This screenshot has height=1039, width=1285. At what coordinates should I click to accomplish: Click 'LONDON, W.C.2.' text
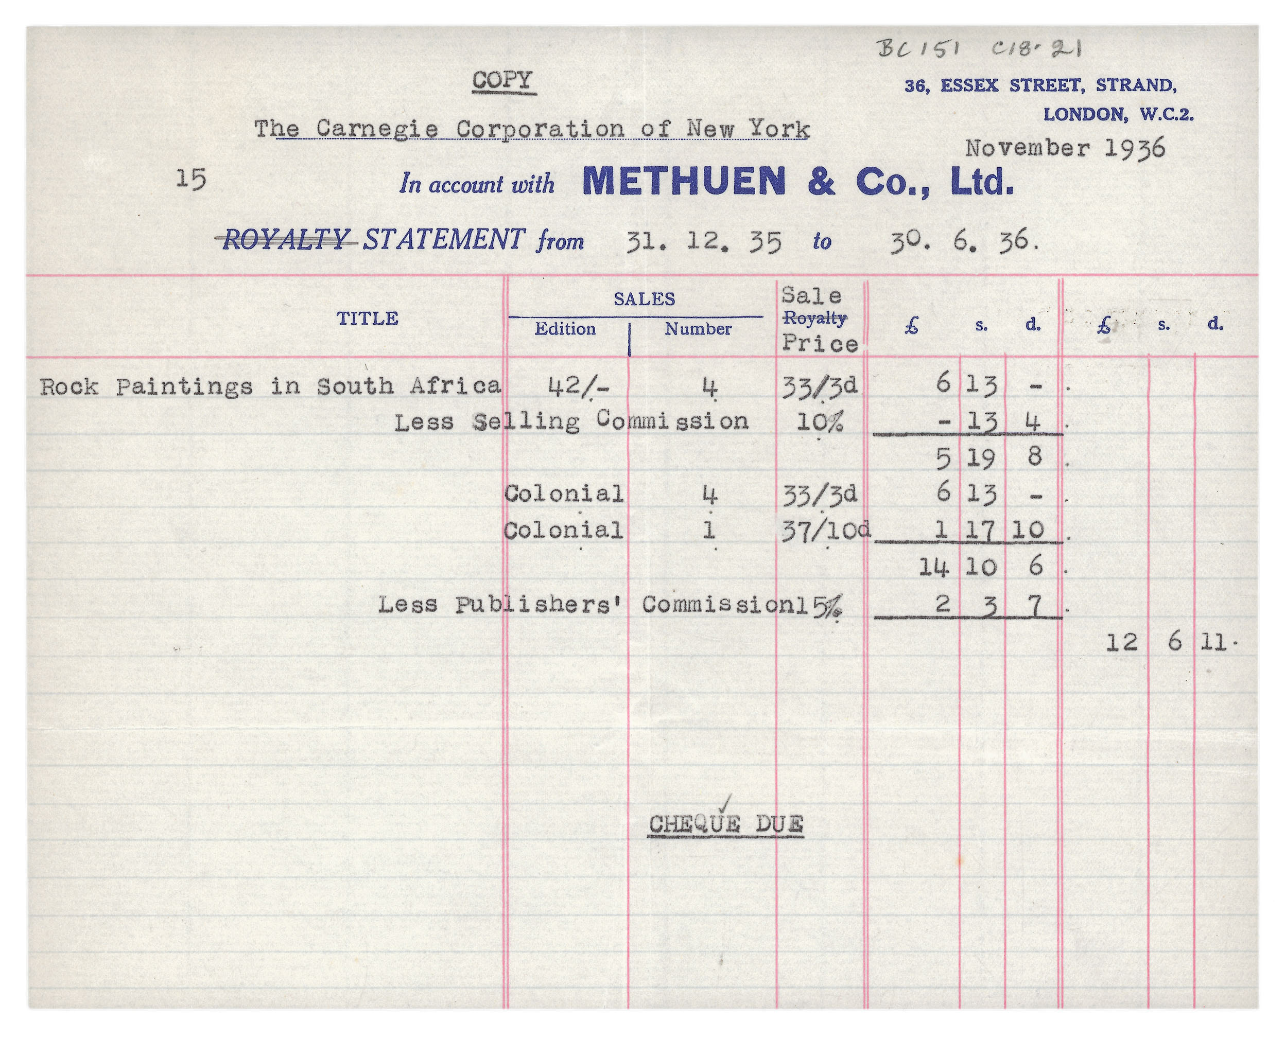point(1119,114)
